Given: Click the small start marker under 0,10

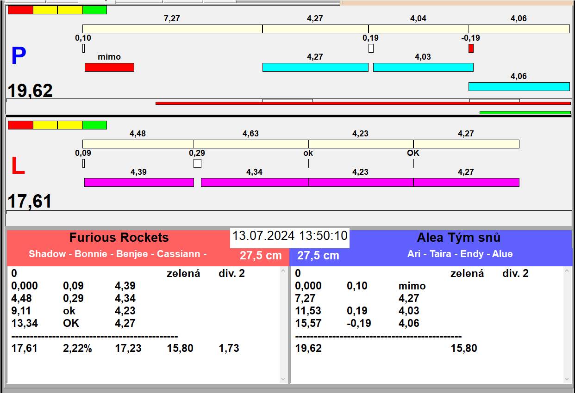Looking at the screenshot, I should 84,48.
